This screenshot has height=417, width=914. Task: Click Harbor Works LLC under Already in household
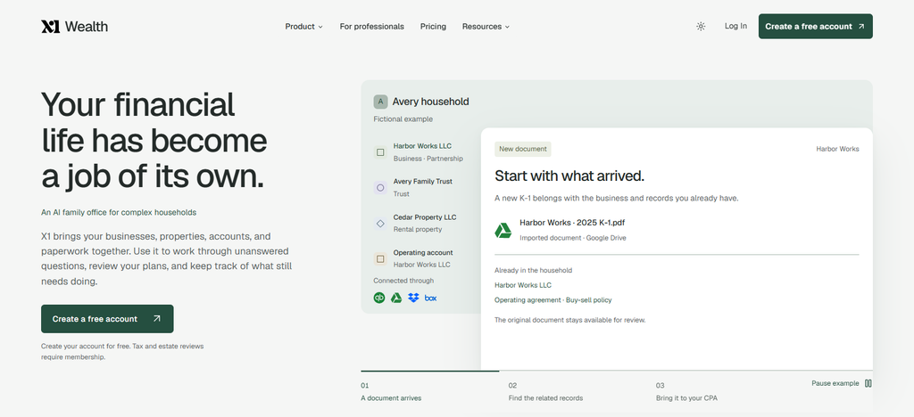(x=523, y=285)
